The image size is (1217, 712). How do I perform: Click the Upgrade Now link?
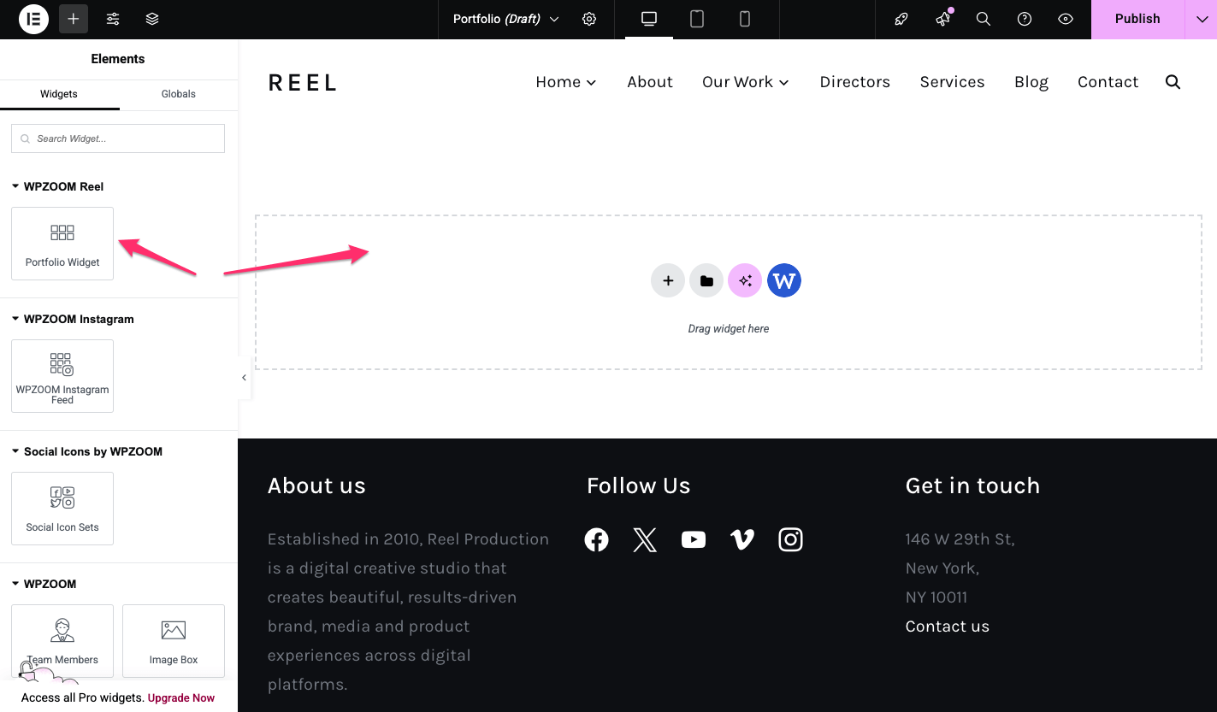coord(181,697)
